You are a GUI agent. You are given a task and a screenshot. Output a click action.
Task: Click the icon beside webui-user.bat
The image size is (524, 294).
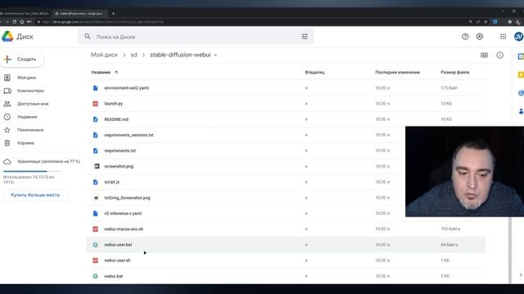95,245
